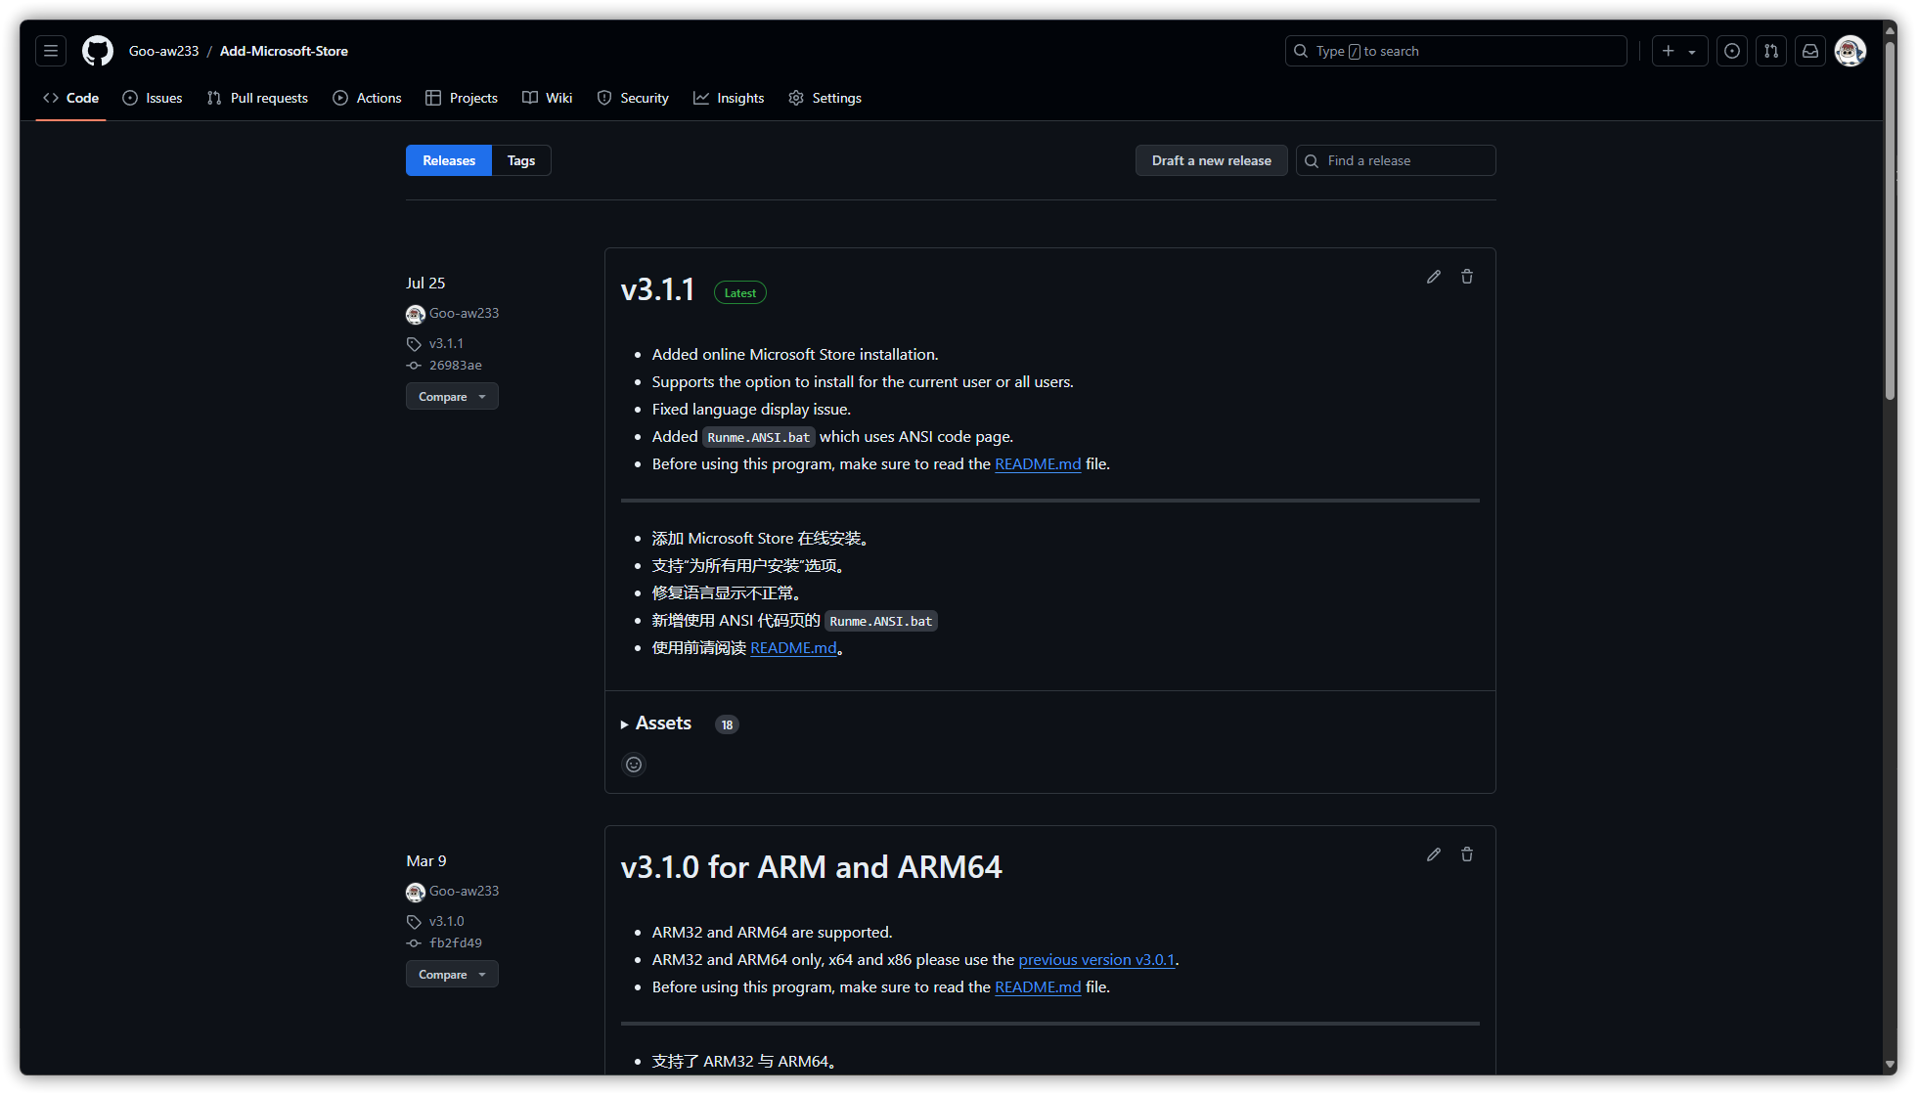
Task: Edit the v3.1.0 ARM release pencil icon
Action: 1434,854
